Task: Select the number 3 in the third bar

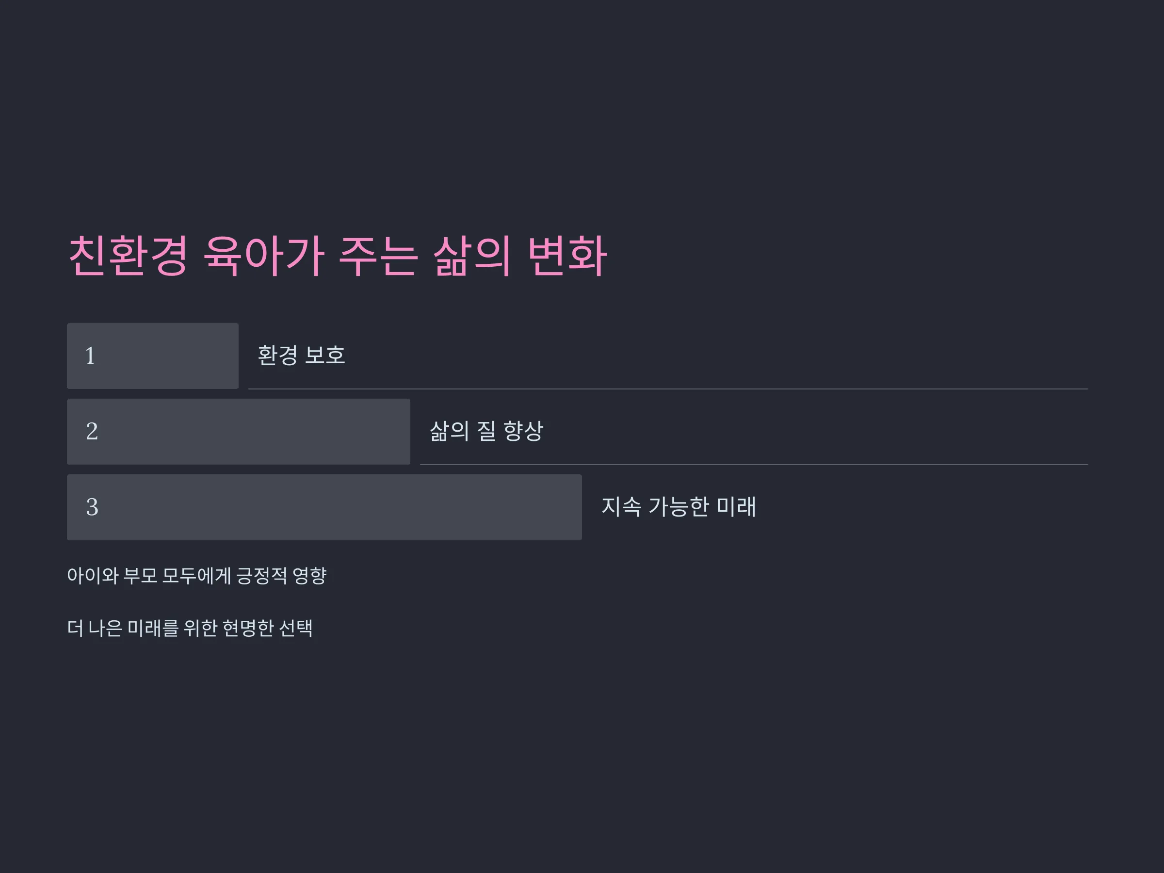Action: click(x=92, y=507)
